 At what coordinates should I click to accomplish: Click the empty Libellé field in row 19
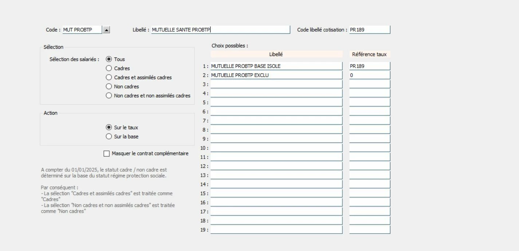(276, 230)
